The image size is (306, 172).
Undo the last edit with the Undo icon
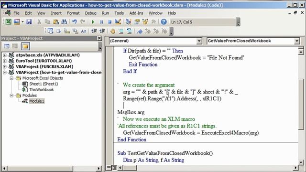(x=75, y=21)
